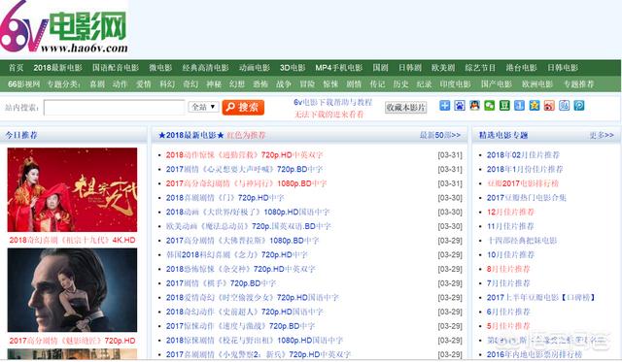Open the 国语配音电影 nav item
This screenshot has width=622, height=362.
coord(116,68)
